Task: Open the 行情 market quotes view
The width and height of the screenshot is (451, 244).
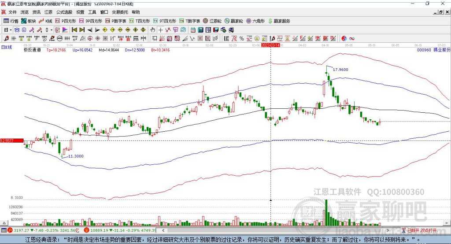Action: point(11,21)
